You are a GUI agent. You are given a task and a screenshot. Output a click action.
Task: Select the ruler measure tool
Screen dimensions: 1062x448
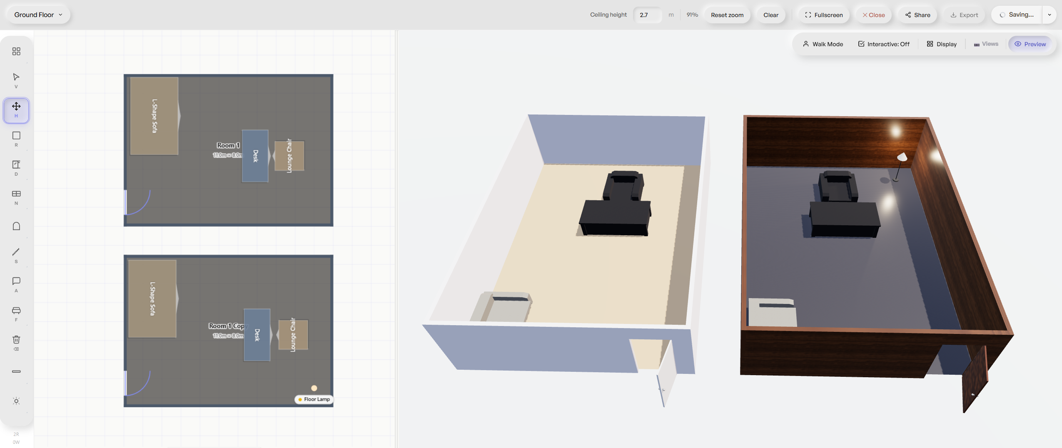(16, 371)
